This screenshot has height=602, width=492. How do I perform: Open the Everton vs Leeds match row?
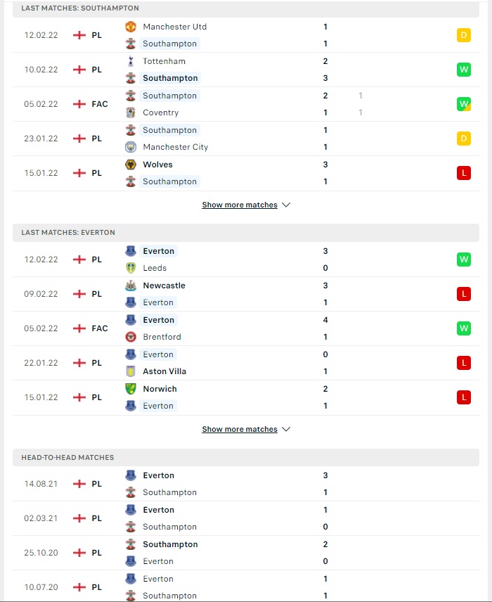(245, 259)
